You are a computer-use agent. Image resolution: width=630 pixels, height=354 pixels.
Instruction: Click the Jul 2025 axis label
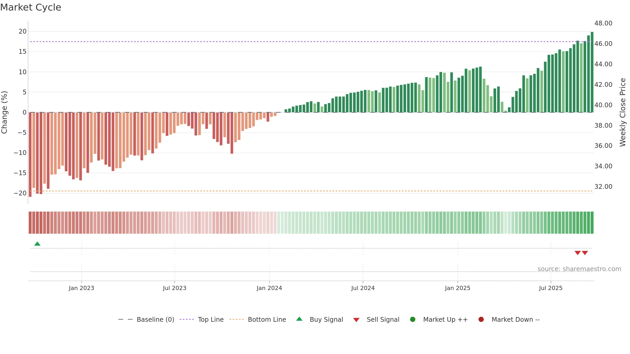click(x=551, y=288)
